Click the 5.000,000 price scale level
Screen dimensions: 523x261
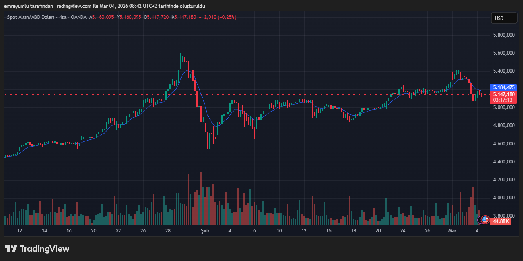(x=504, y=107)
